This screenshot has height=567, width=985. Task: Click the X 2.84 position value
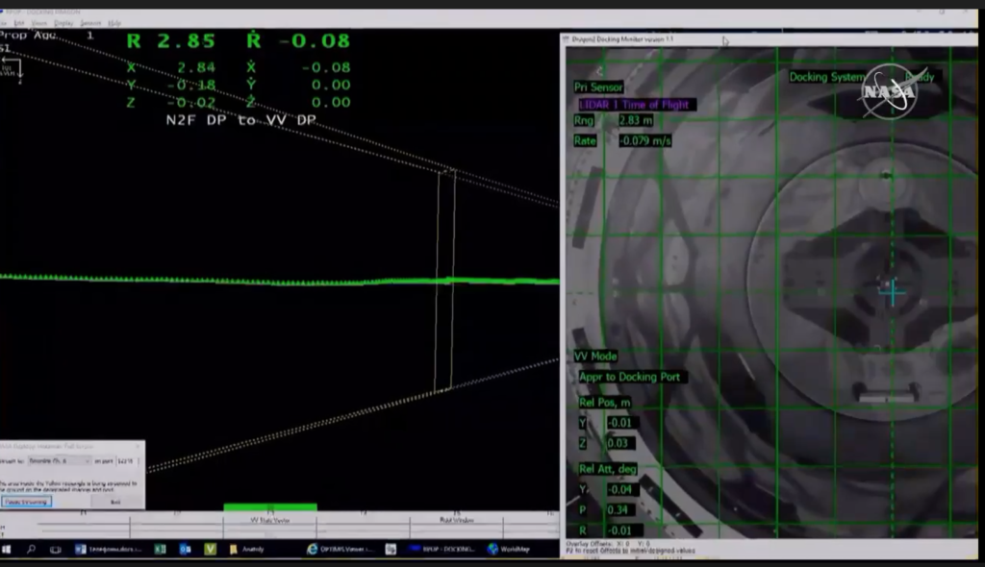(x=196, y=67)
